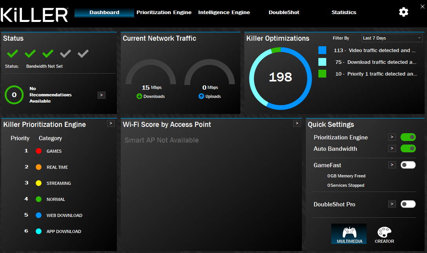Open the DoubleShot tab

click(x=284, y=12)
